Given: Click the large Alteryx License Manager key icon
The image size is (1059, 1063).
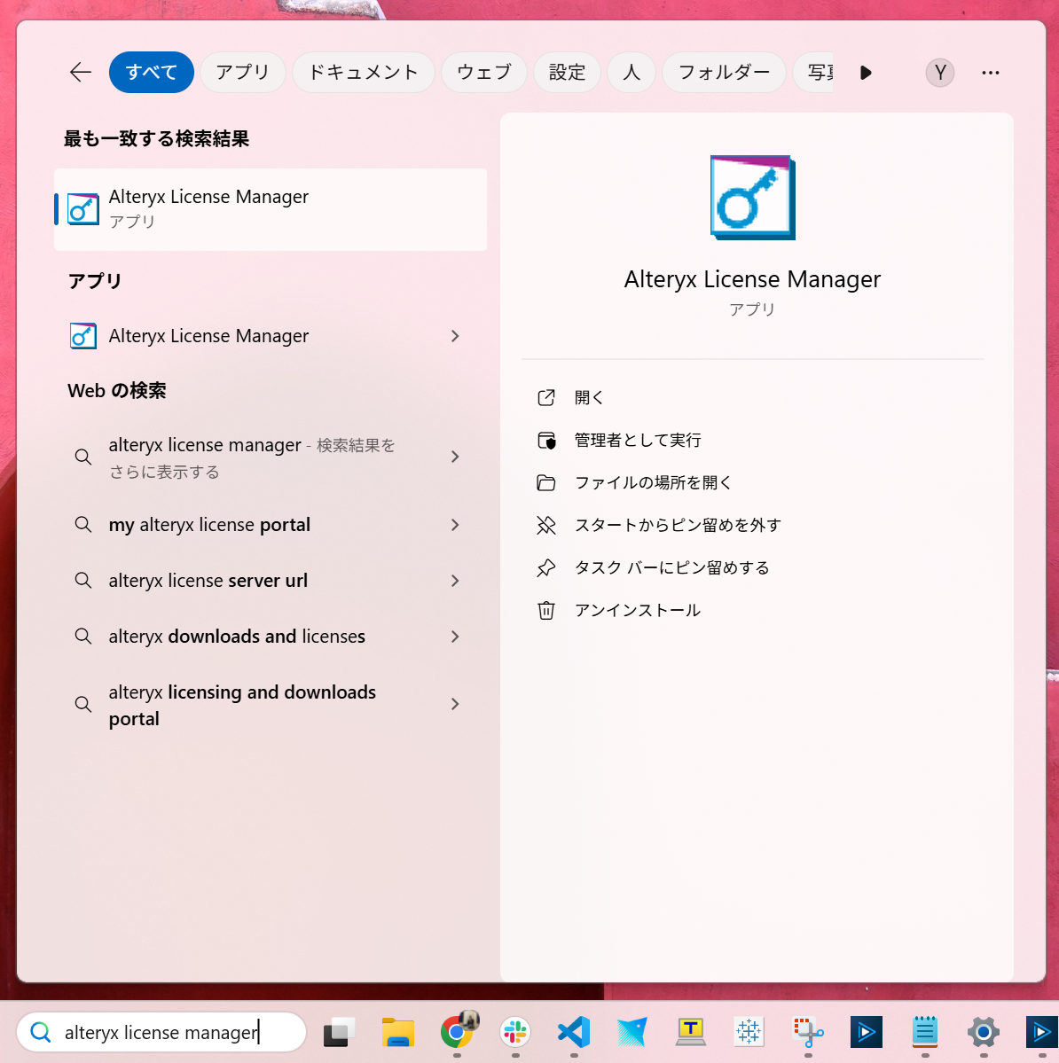Looking at the screenshot, I should pos(753,198).
